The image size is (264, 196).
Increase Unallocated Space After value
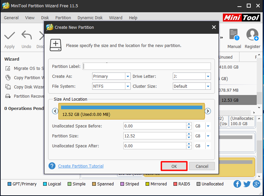point(189,144)
